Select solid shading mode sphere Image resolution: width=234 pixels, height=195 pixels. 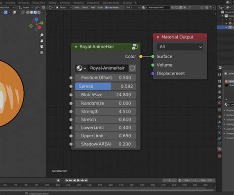[32, 12]
